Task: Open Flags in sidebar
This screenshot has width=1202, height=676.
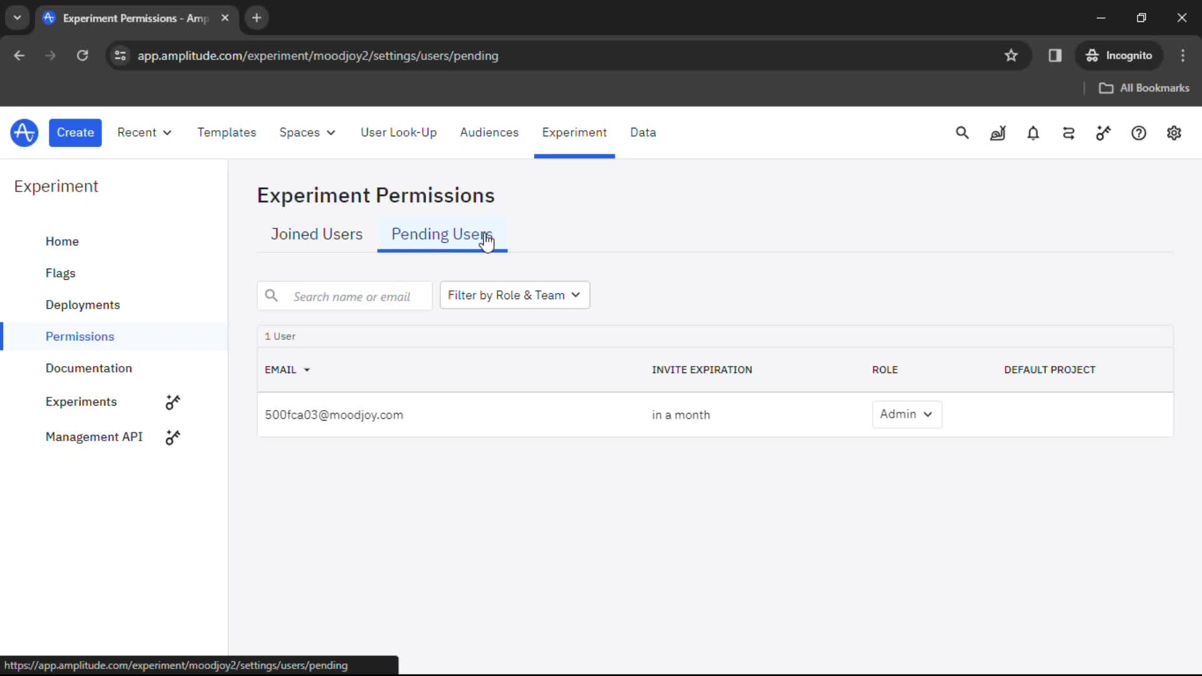Action: click(60, 274)
